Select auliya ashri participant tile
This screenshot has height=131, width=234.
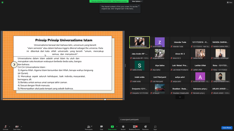[x=180, y=77]
